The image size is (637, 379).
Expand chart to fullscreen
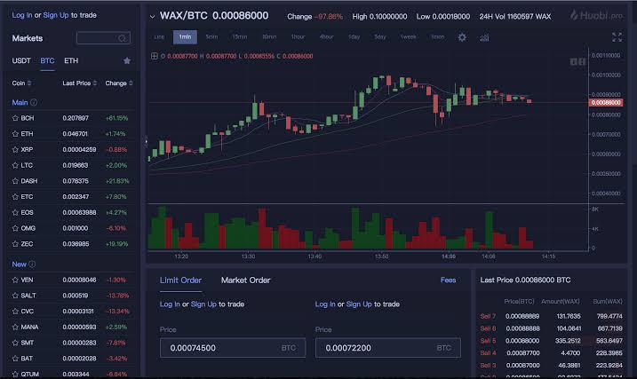[x=617, y=37]
